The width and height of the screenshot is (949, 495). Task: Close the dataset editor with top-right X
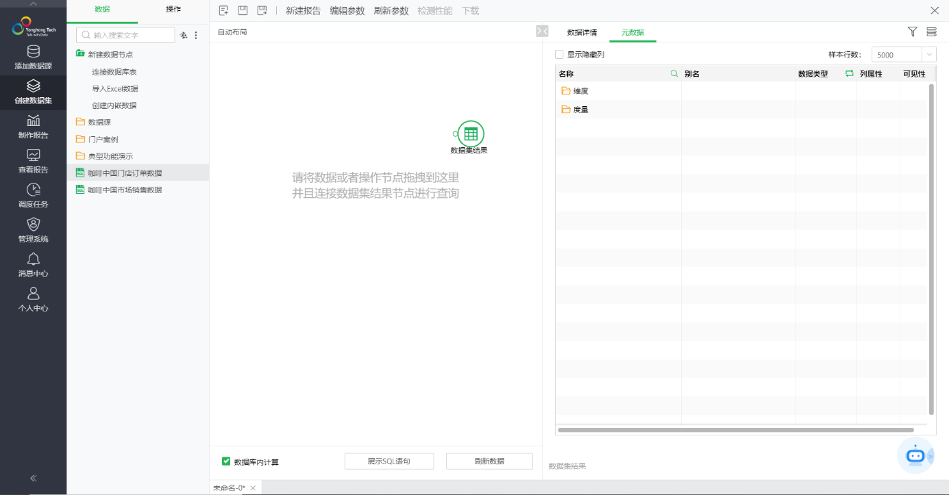pyautogui.click(x=935, y=10)
